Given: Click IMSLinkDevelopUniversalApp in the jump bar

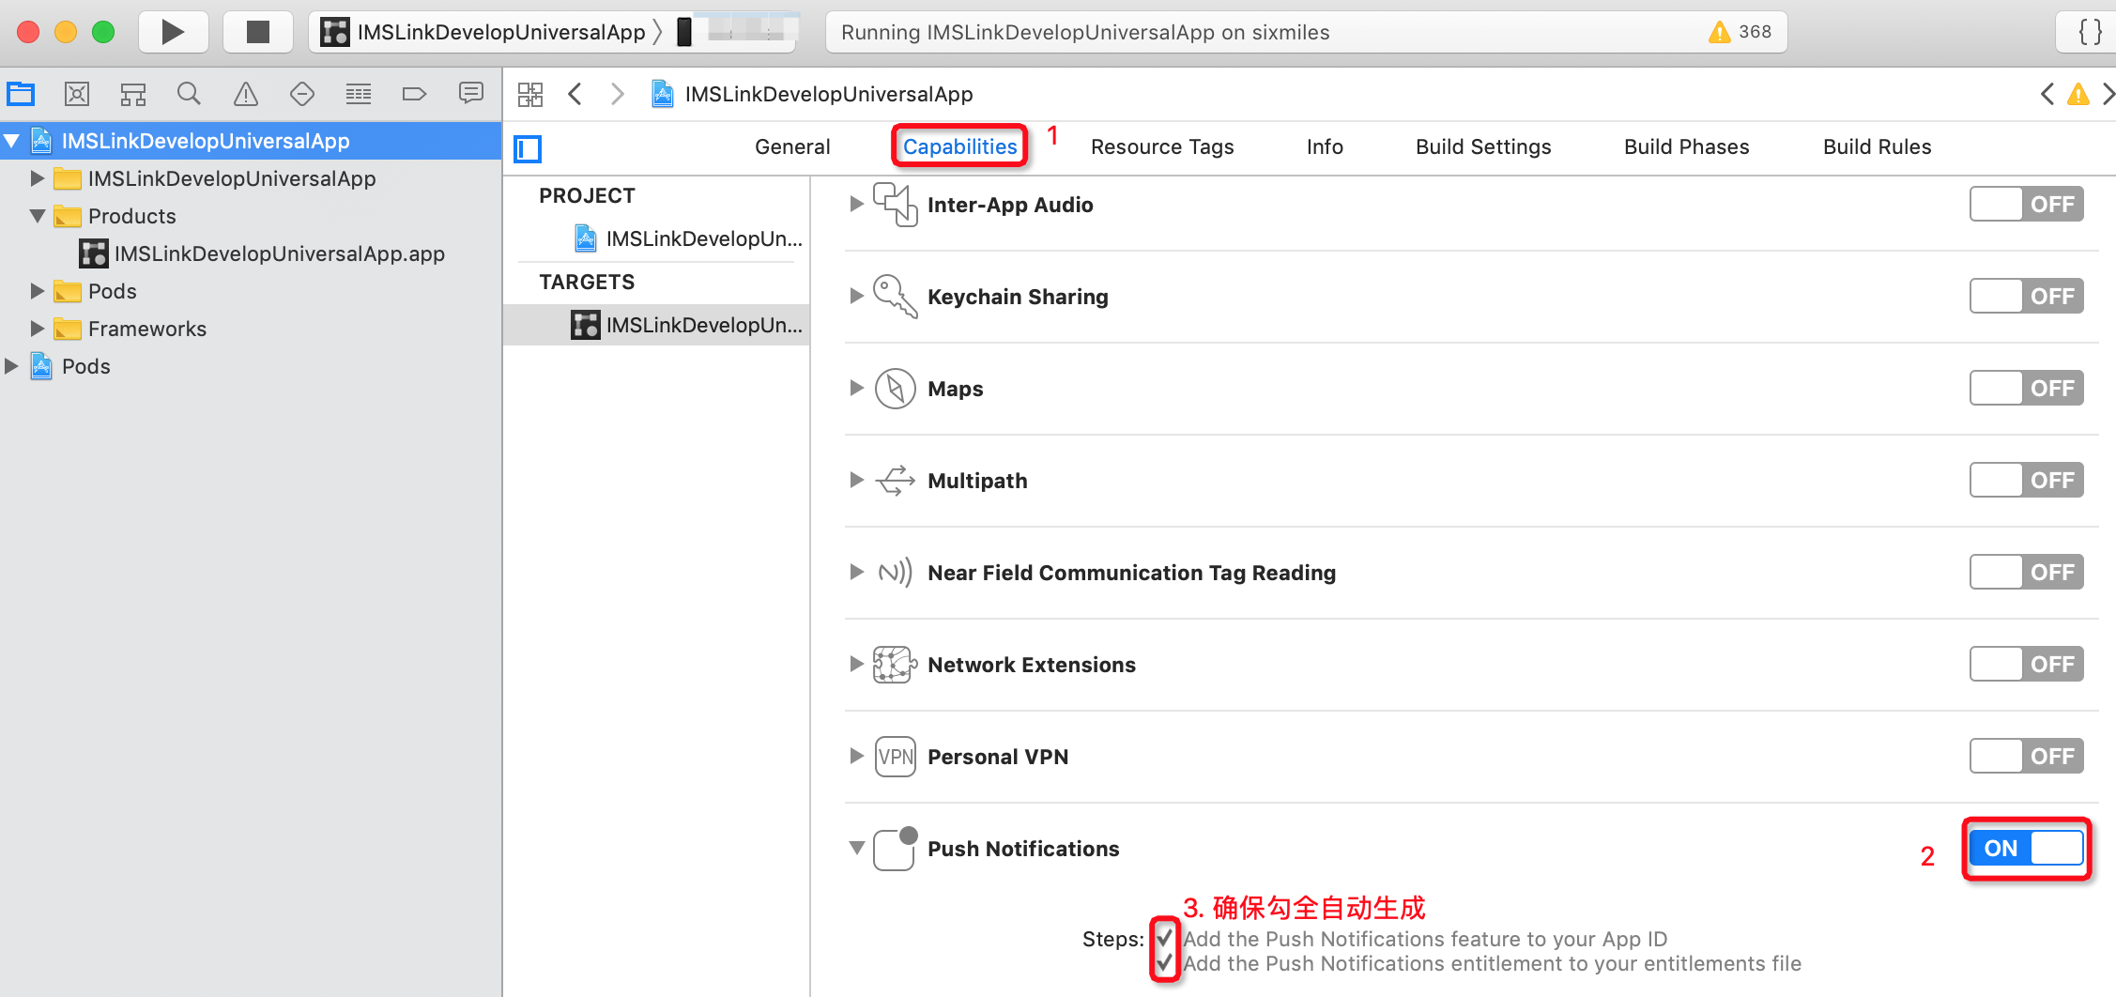Looking at the screenshot, I should 813,94.
